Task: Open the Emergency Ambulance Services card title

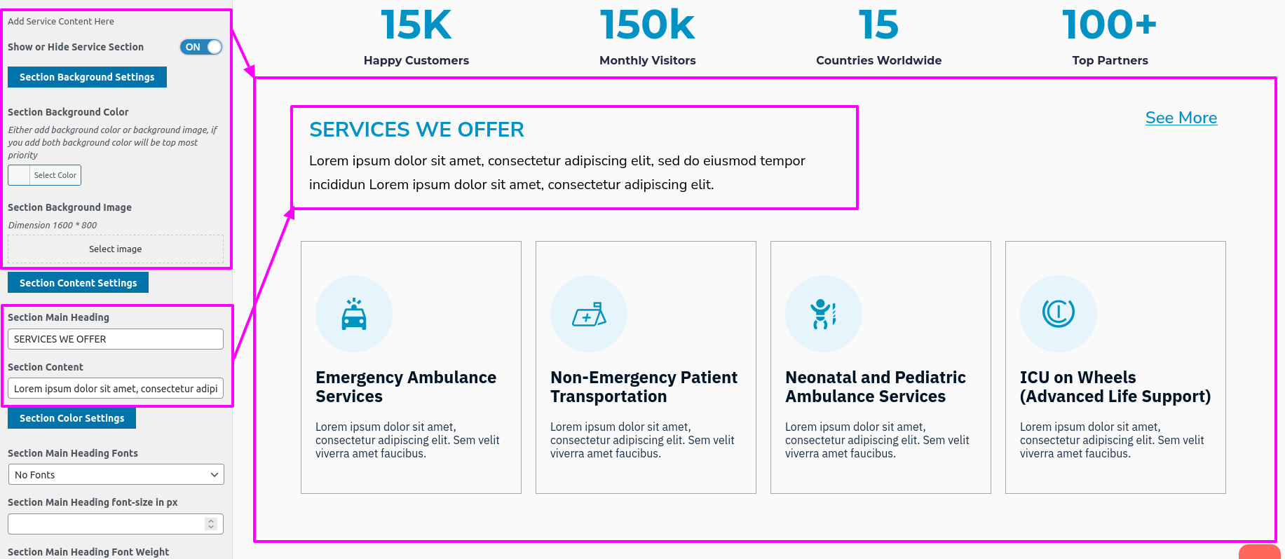Action: coord(406,387)
